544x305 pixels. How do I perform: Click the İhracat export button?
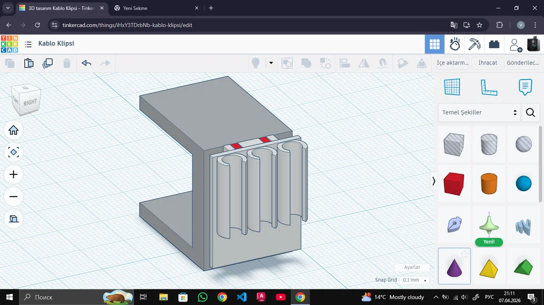(x=488, y=63)
